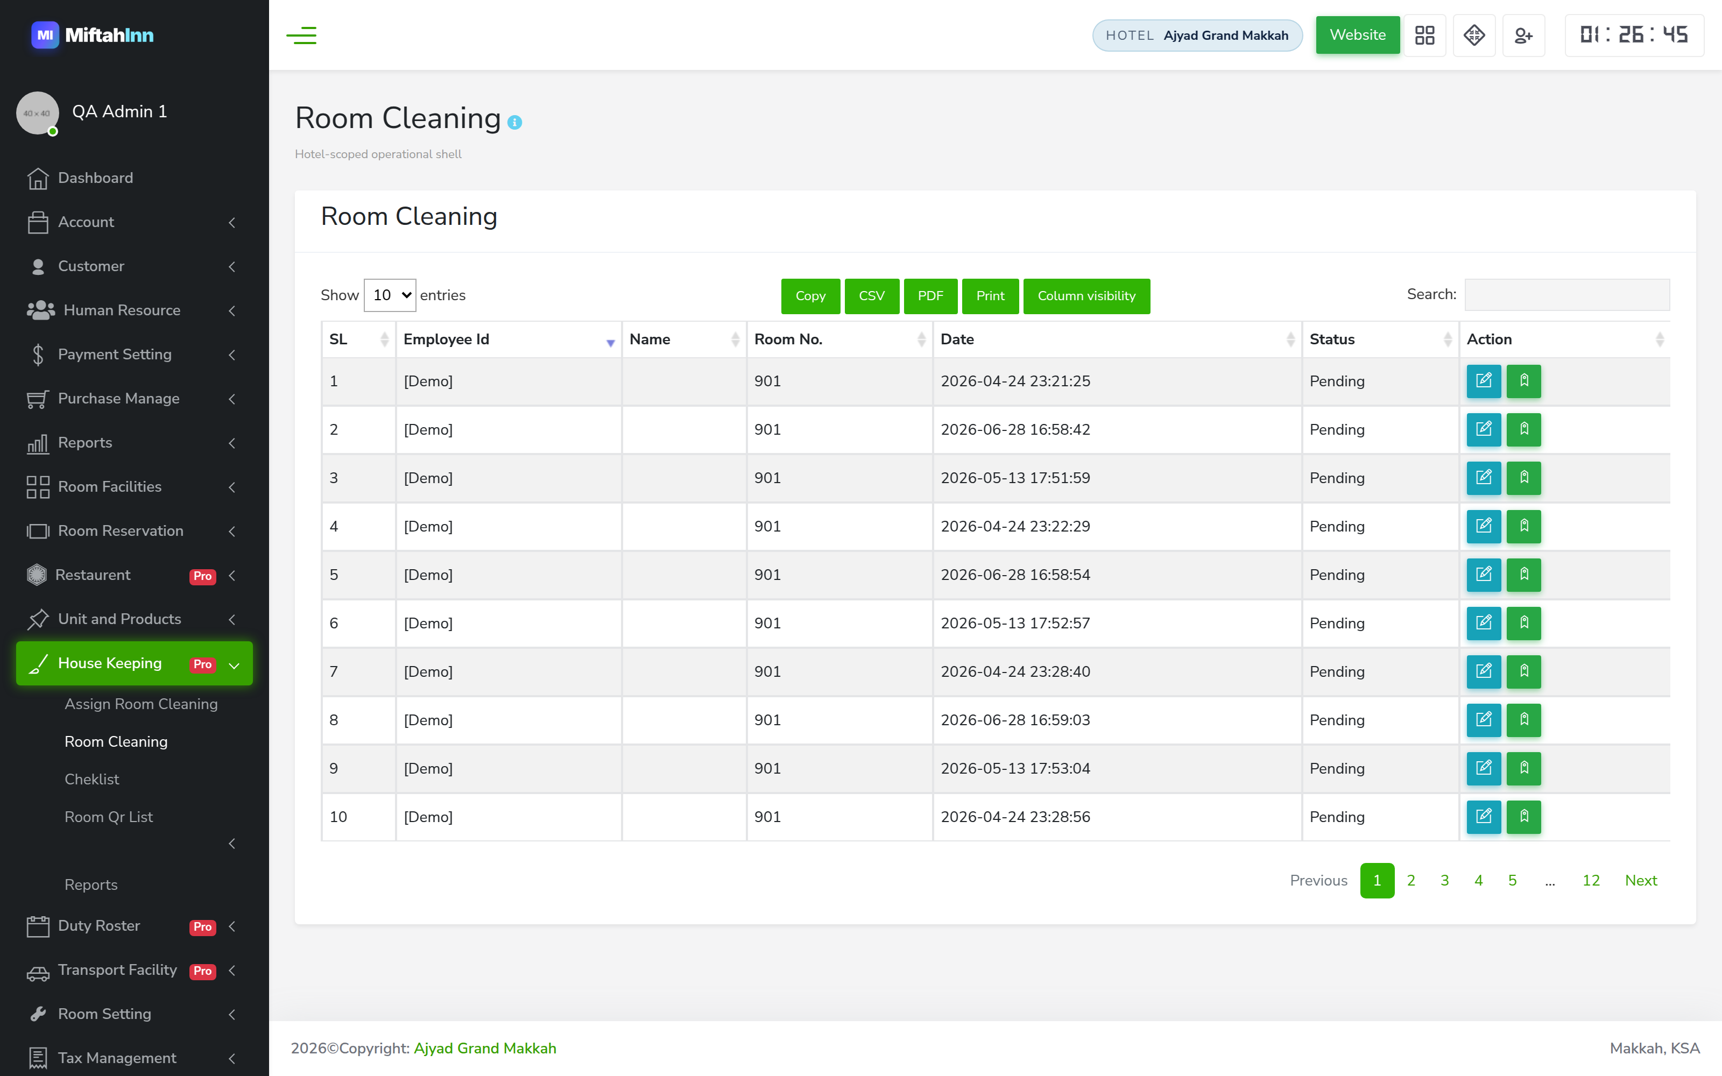Edit the cleaning record in row 2
This screenshot has height=1076, width=1722.
click(1484, 429)
